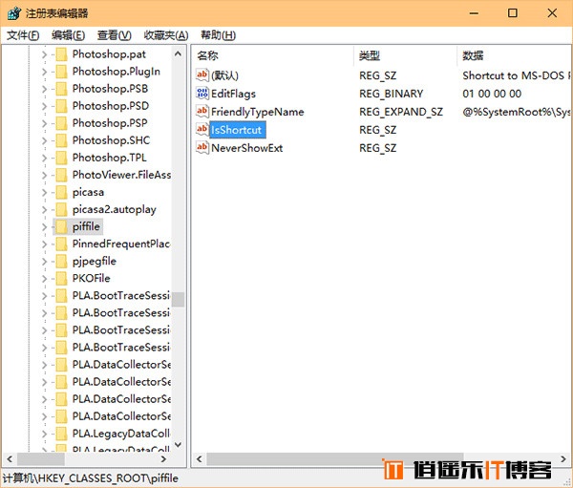The height and width of the screenshot is (488, 573).
Task: Select the FriendlyTypeName value name
Action: pyautogui.click(x=257, y=112)
